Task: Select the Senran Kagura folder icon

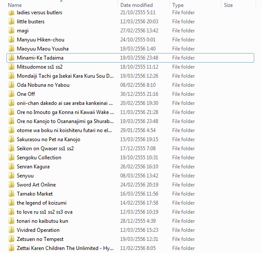Action: tap(11, 167)
